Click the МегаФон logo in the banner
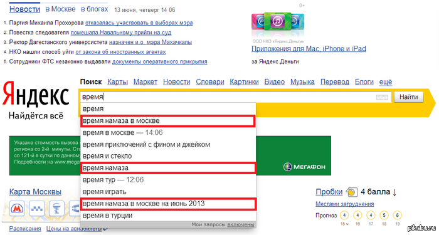439x235 pixels. pos(304,167)
